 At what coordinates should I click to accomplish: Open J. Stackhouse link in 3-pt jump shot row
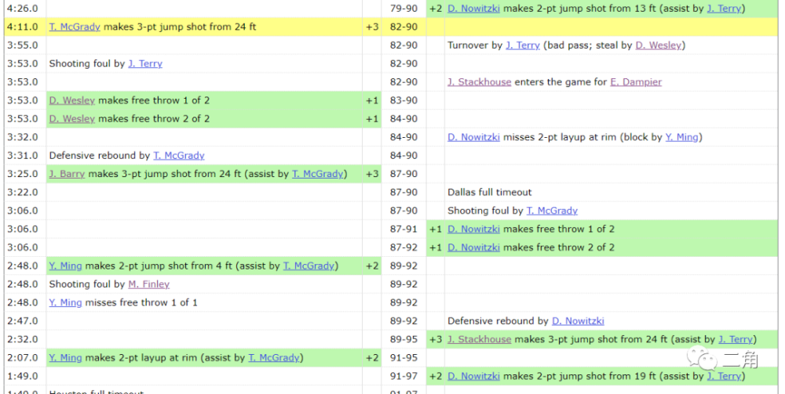(479, 340)
